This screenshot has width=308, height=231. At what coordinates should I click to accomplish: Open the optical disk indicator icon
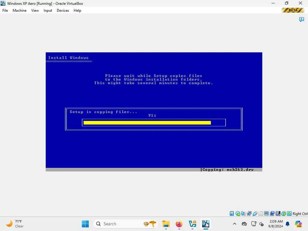(x=238, y=214)
